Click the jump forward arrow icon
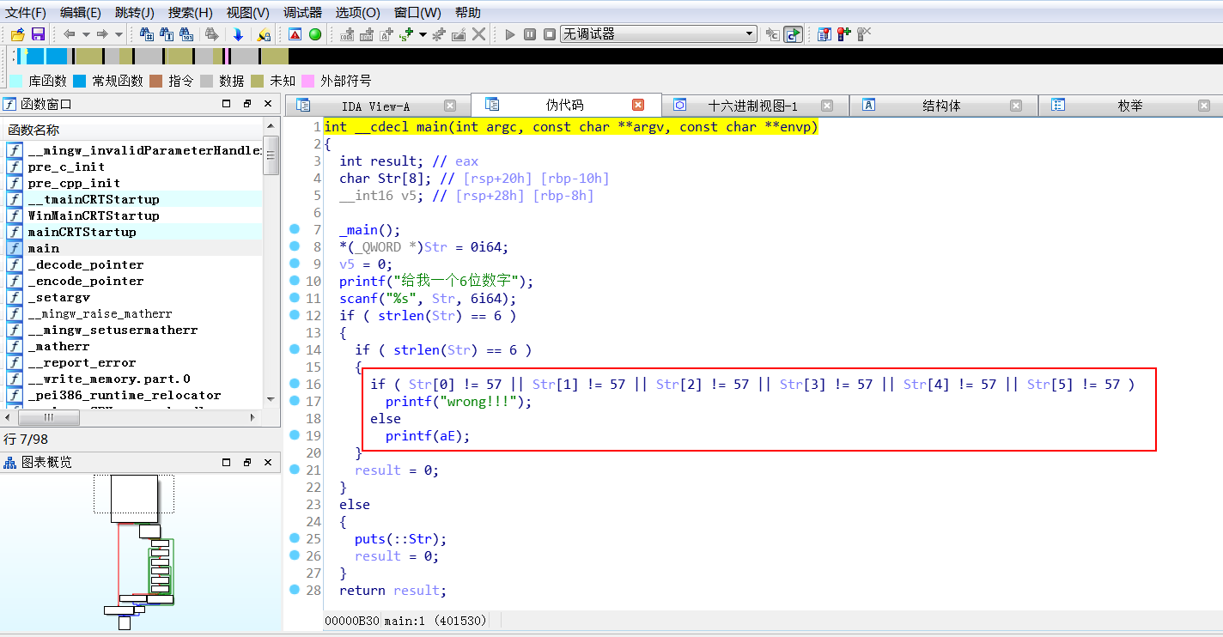The height and width of the screenshot is (637, 1223). (x=102, y=34)
